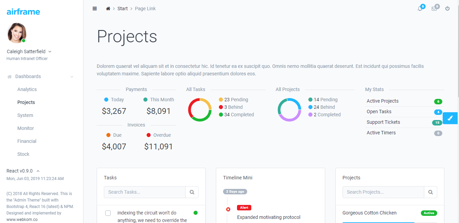Expand the Caleigh Satterfield user dropdown
The height and width of the screenshot is (223, 459).
point(50,51)
